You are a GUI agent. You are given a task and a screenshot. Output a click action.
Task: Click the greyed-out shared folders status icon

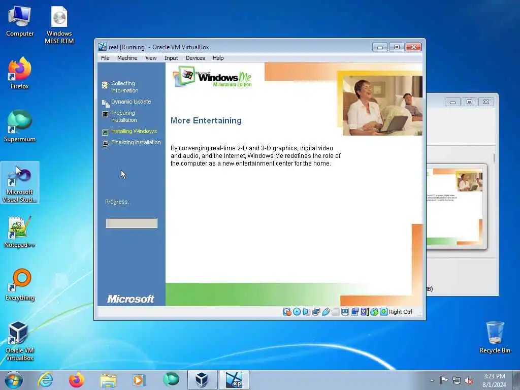(x=335, y=312)
